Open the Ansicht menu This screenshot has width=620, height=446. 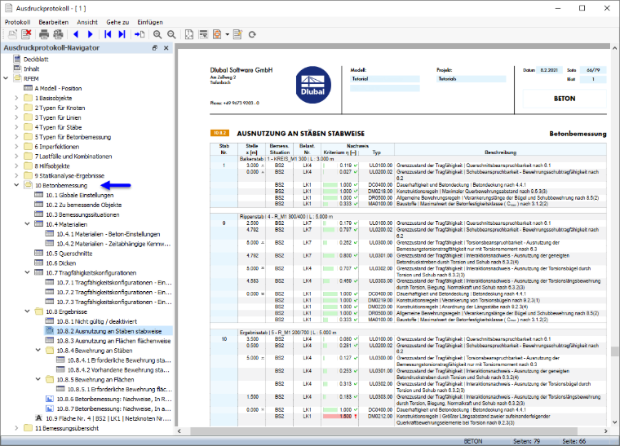click(87, 22)
